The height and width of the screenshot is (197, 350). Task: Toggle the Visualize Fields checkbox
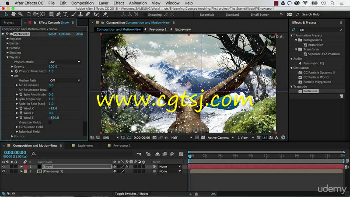click(50, 123)
